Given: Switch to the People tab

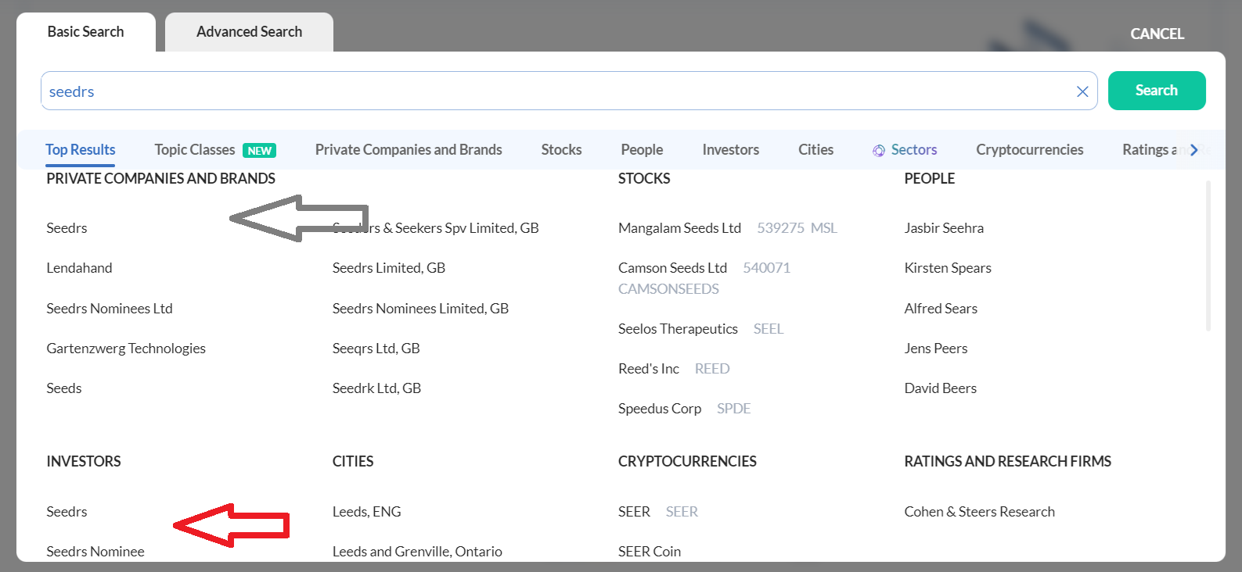Looking at the screenshot, I should [x=642, y=149].
